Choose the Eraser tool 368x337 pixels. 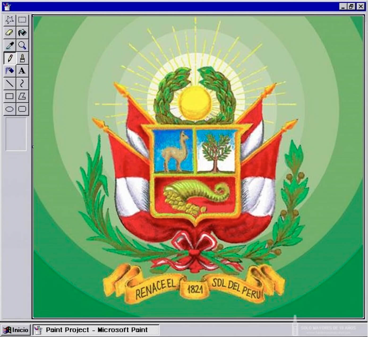[x=10, y=33]
